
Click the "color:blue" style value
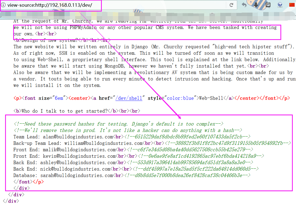[180, 98]
